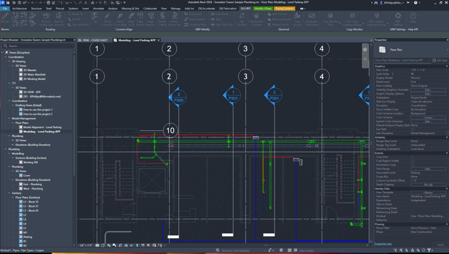Click the Properties panel Floor Plan type icon

coord(382,50)
